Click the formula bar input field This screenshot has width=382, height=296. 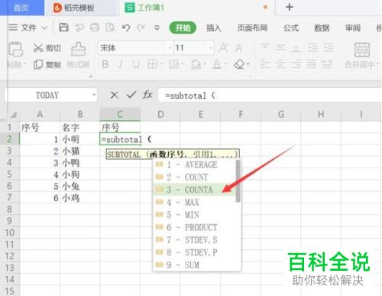coord(270,96)
